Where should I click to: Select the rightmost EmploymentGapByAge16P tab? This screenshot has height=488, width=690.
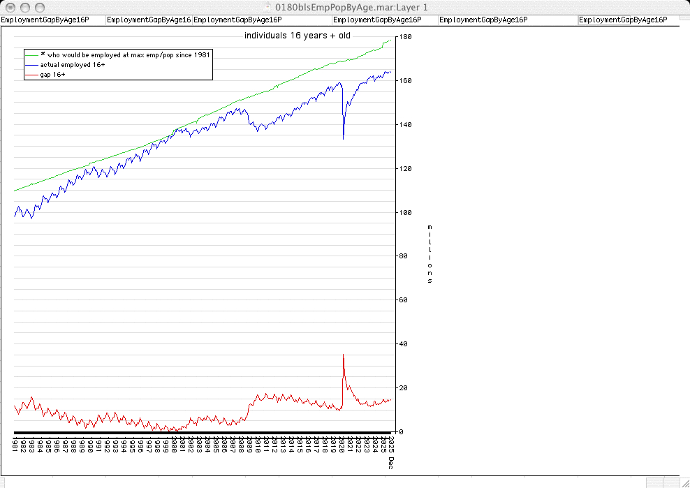click(623, 20)
